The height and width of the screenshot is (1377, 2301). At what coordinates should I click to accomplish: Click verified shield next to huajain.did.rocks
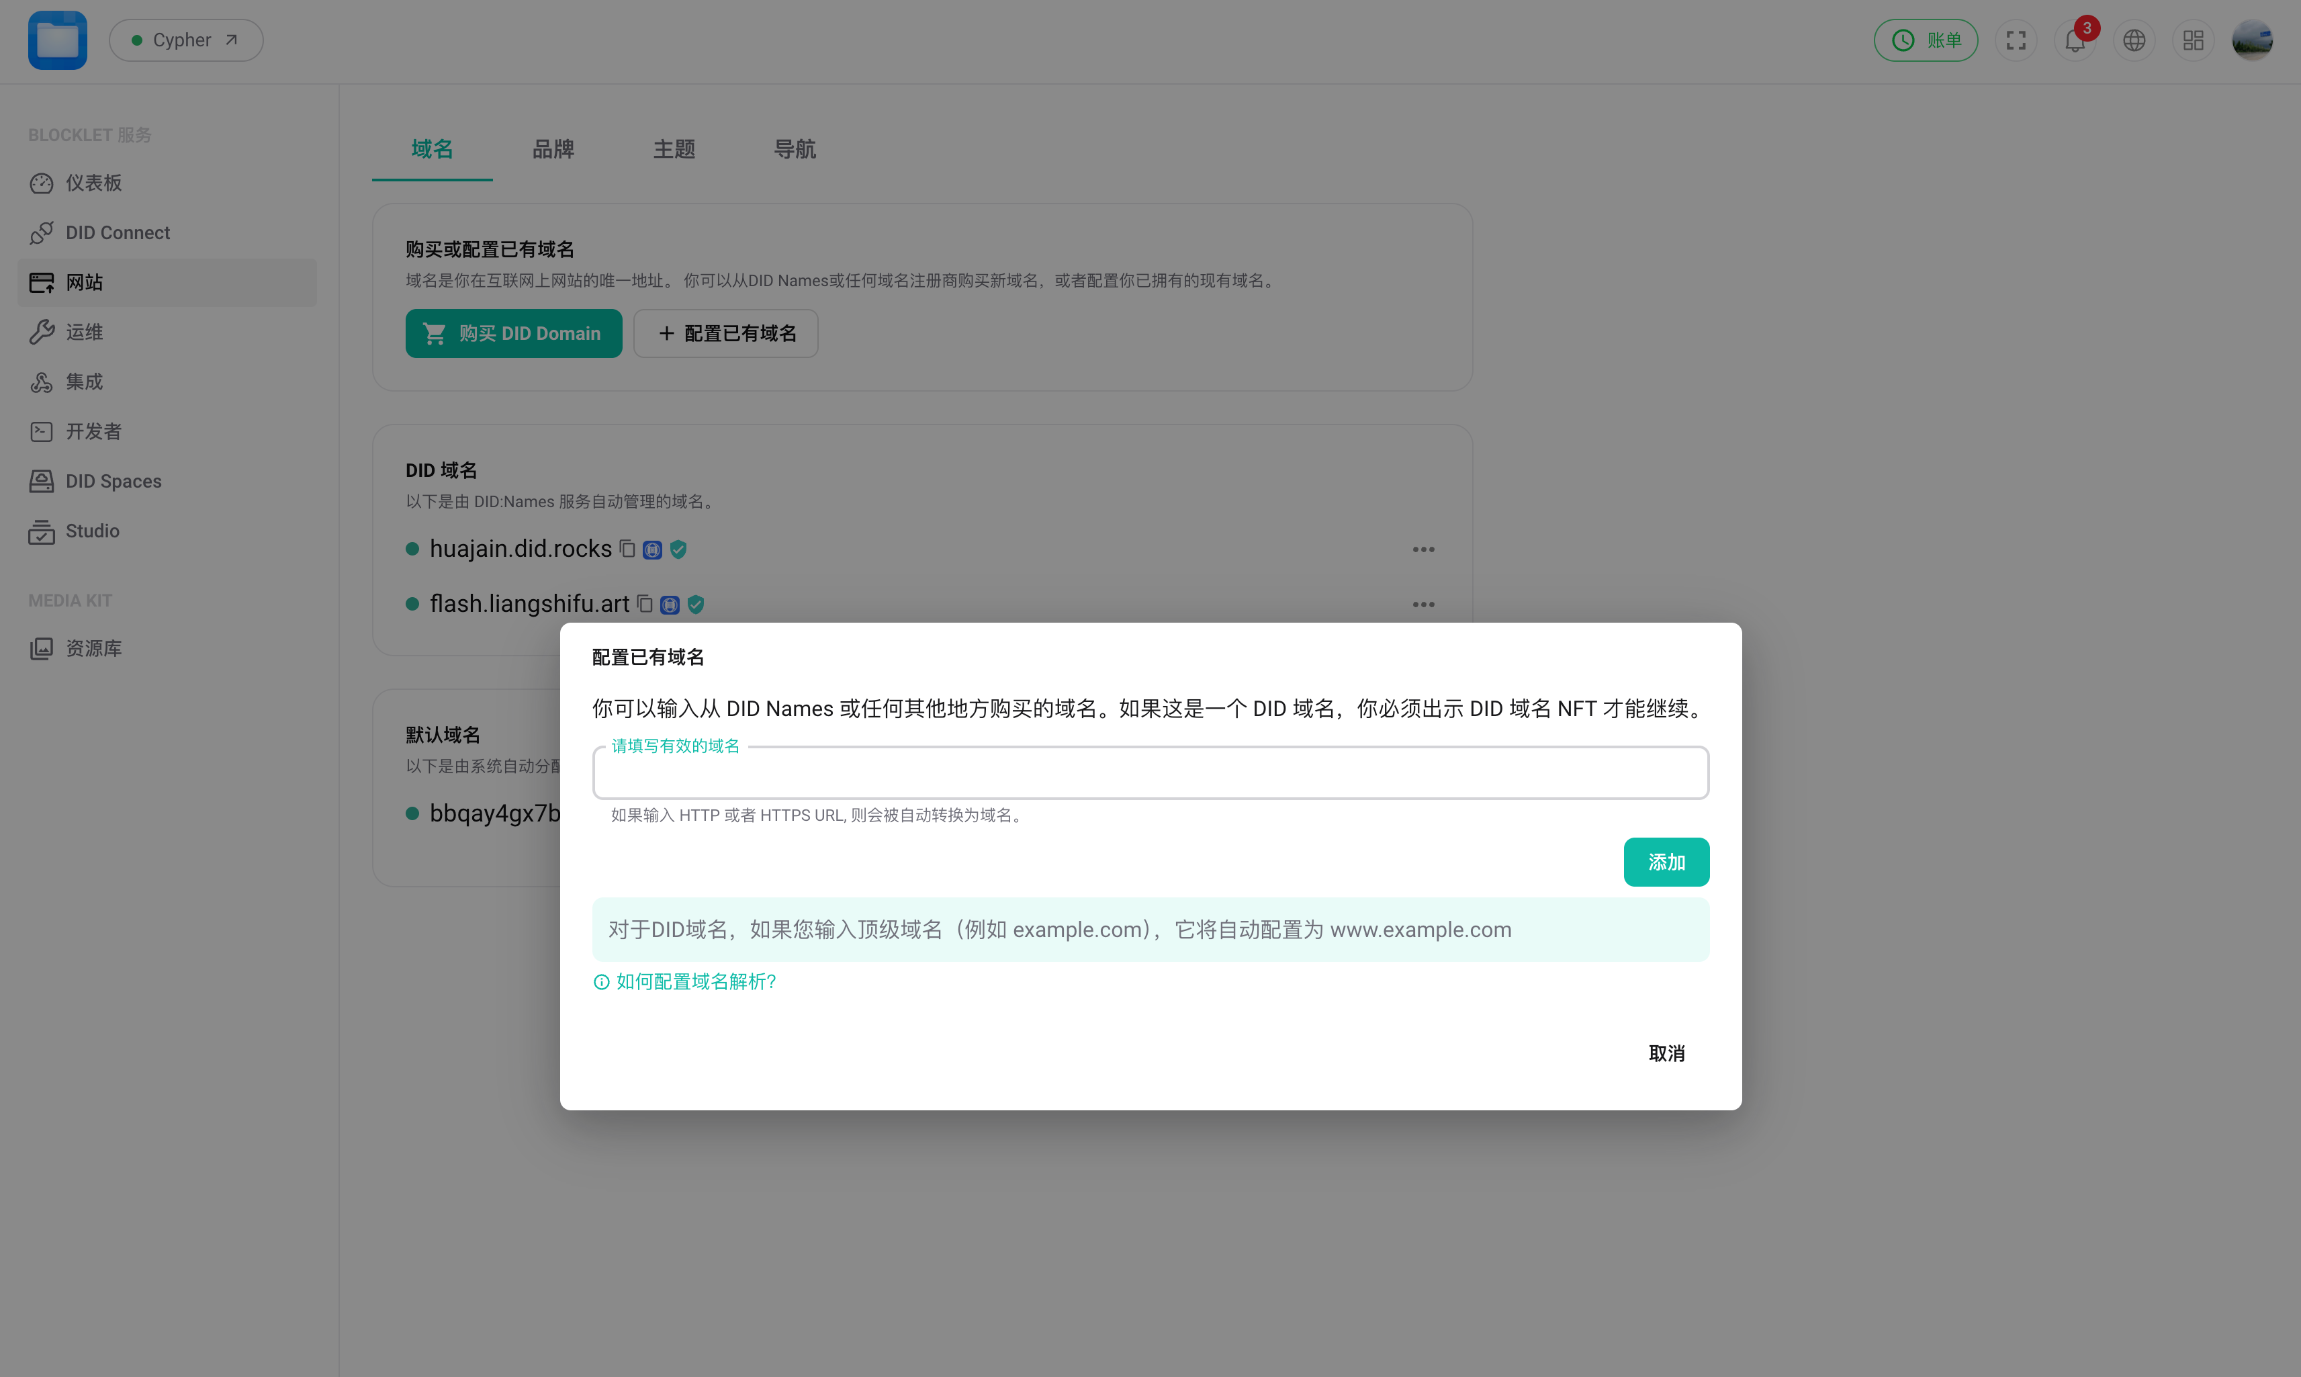pyautogui.click(x=678, y=549)
